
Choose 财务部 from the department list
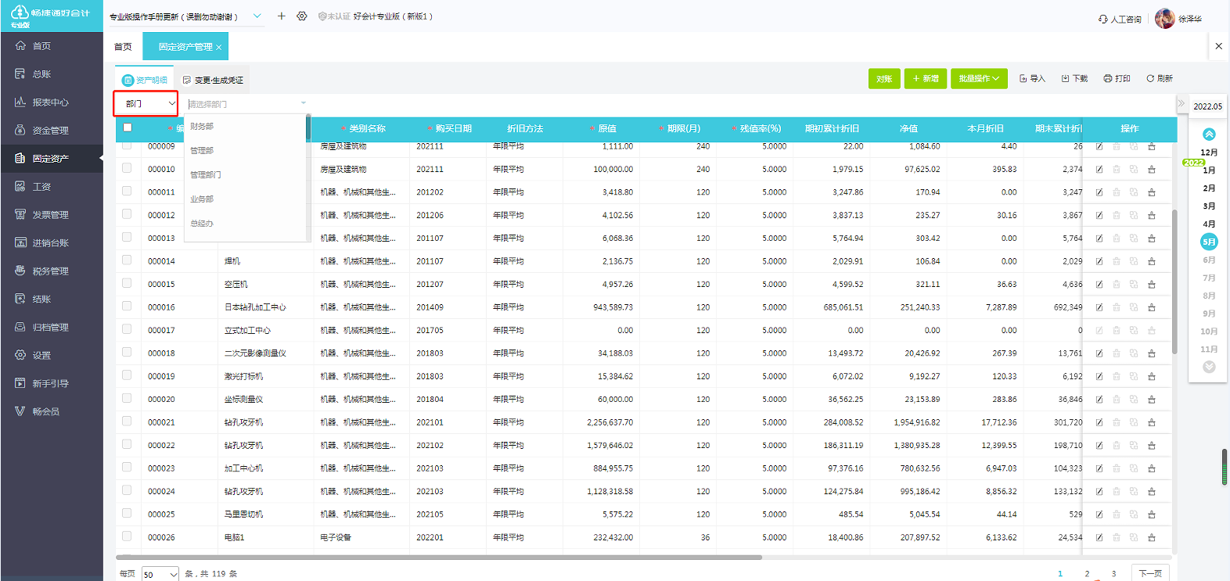point(202,127)
